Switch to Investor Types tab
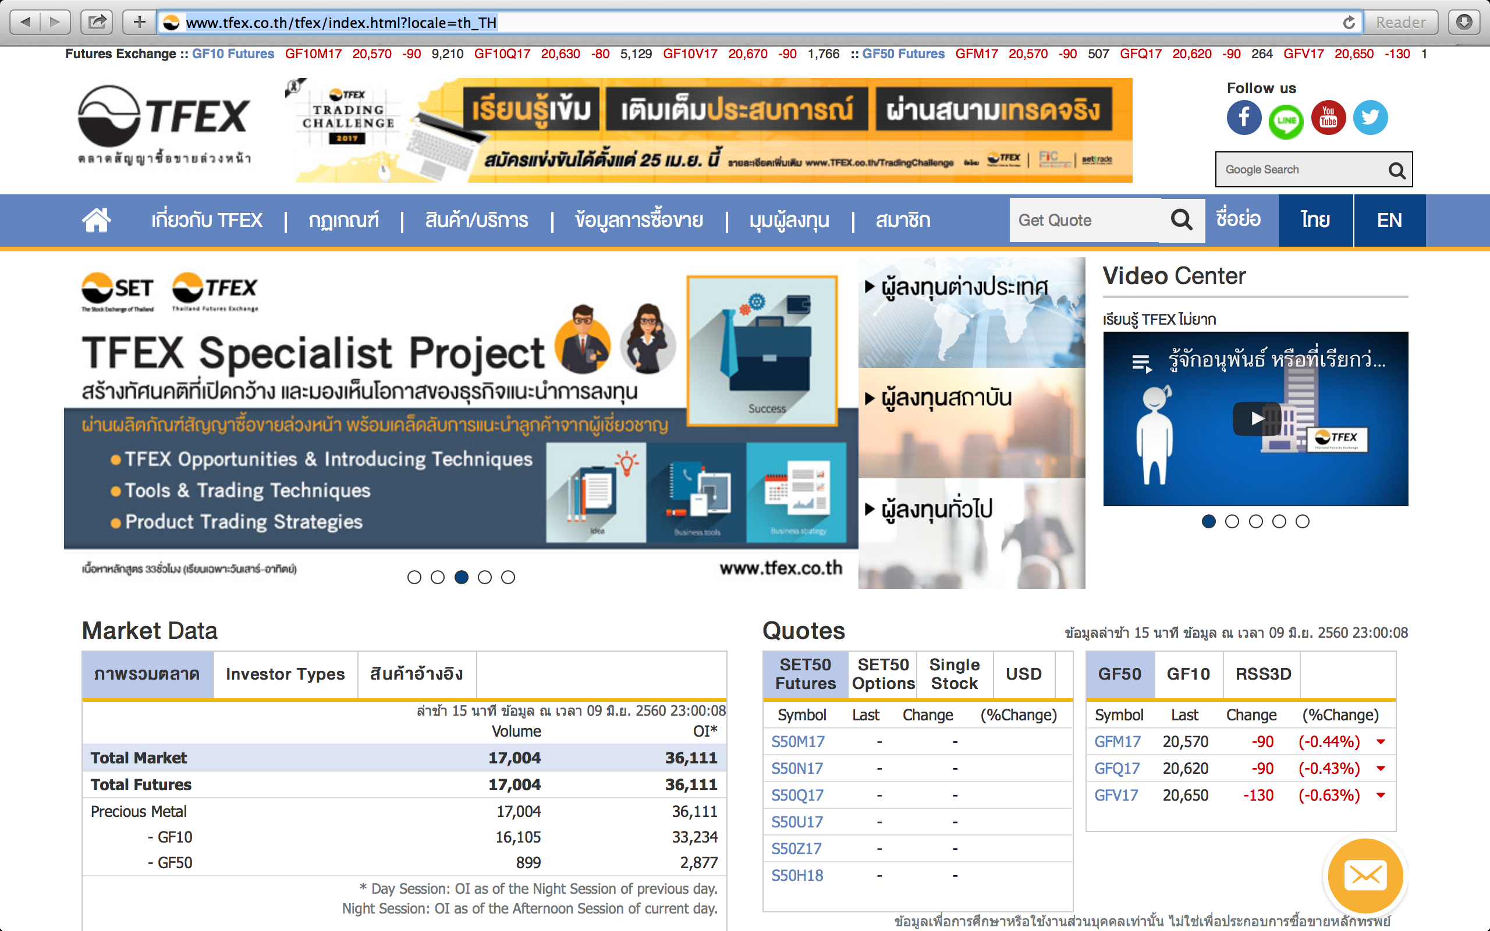The height and width of the screenshot is (931, 1490). [285, 674]
